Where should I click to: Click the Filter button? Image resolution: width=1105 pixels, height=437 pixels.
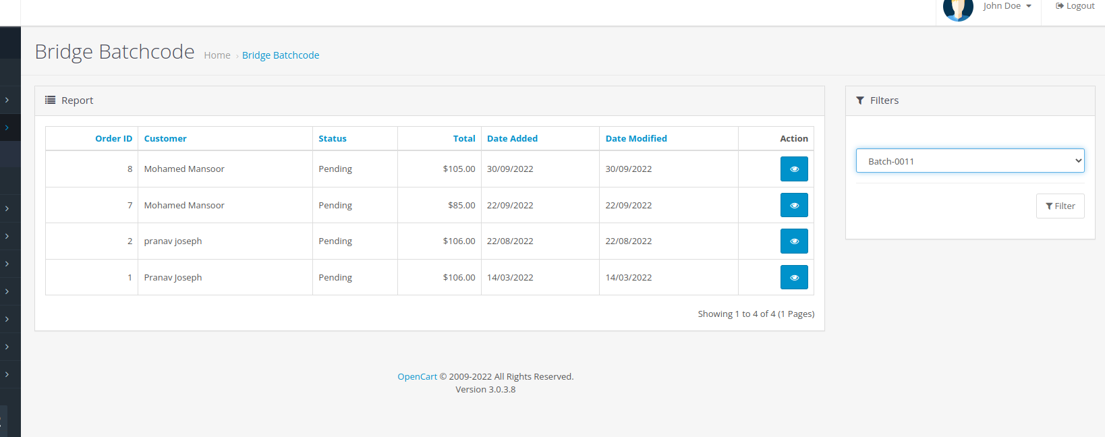tap(1060, 206)
